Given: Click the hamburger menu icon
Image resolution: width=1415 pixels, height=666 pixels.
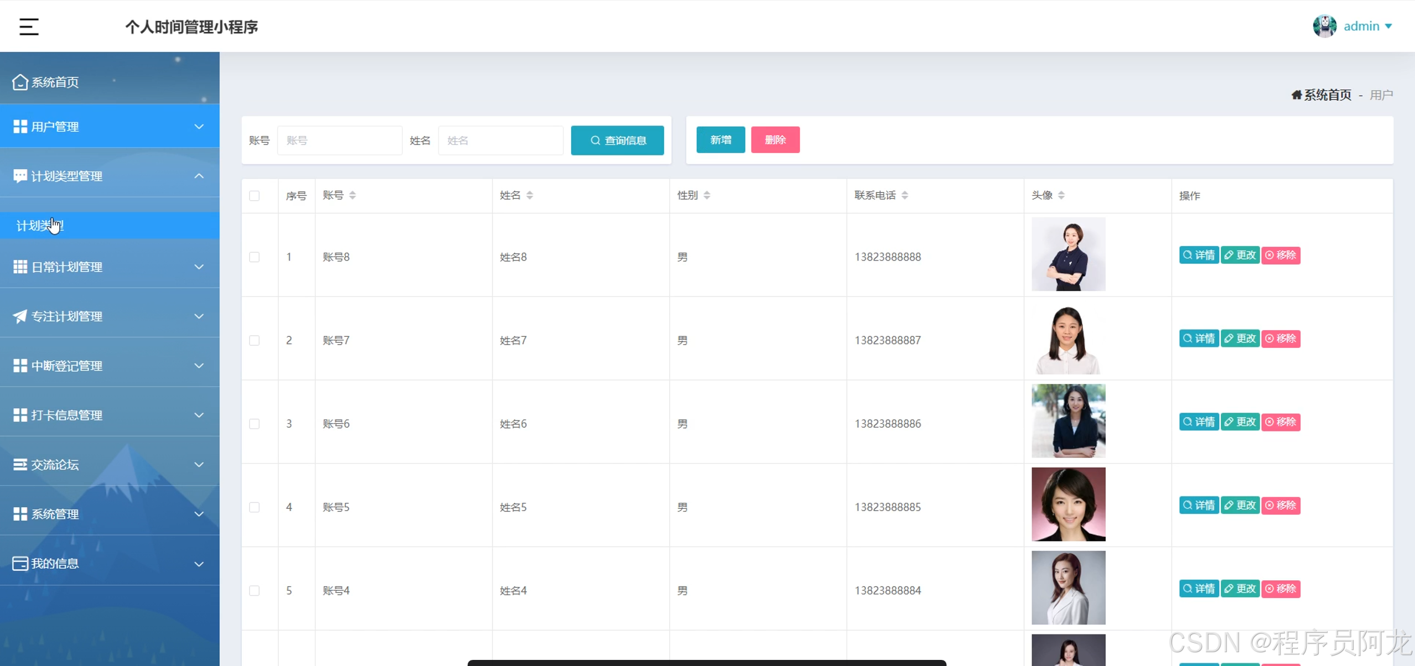Looking at the screenshot, I should click(29, 27).
